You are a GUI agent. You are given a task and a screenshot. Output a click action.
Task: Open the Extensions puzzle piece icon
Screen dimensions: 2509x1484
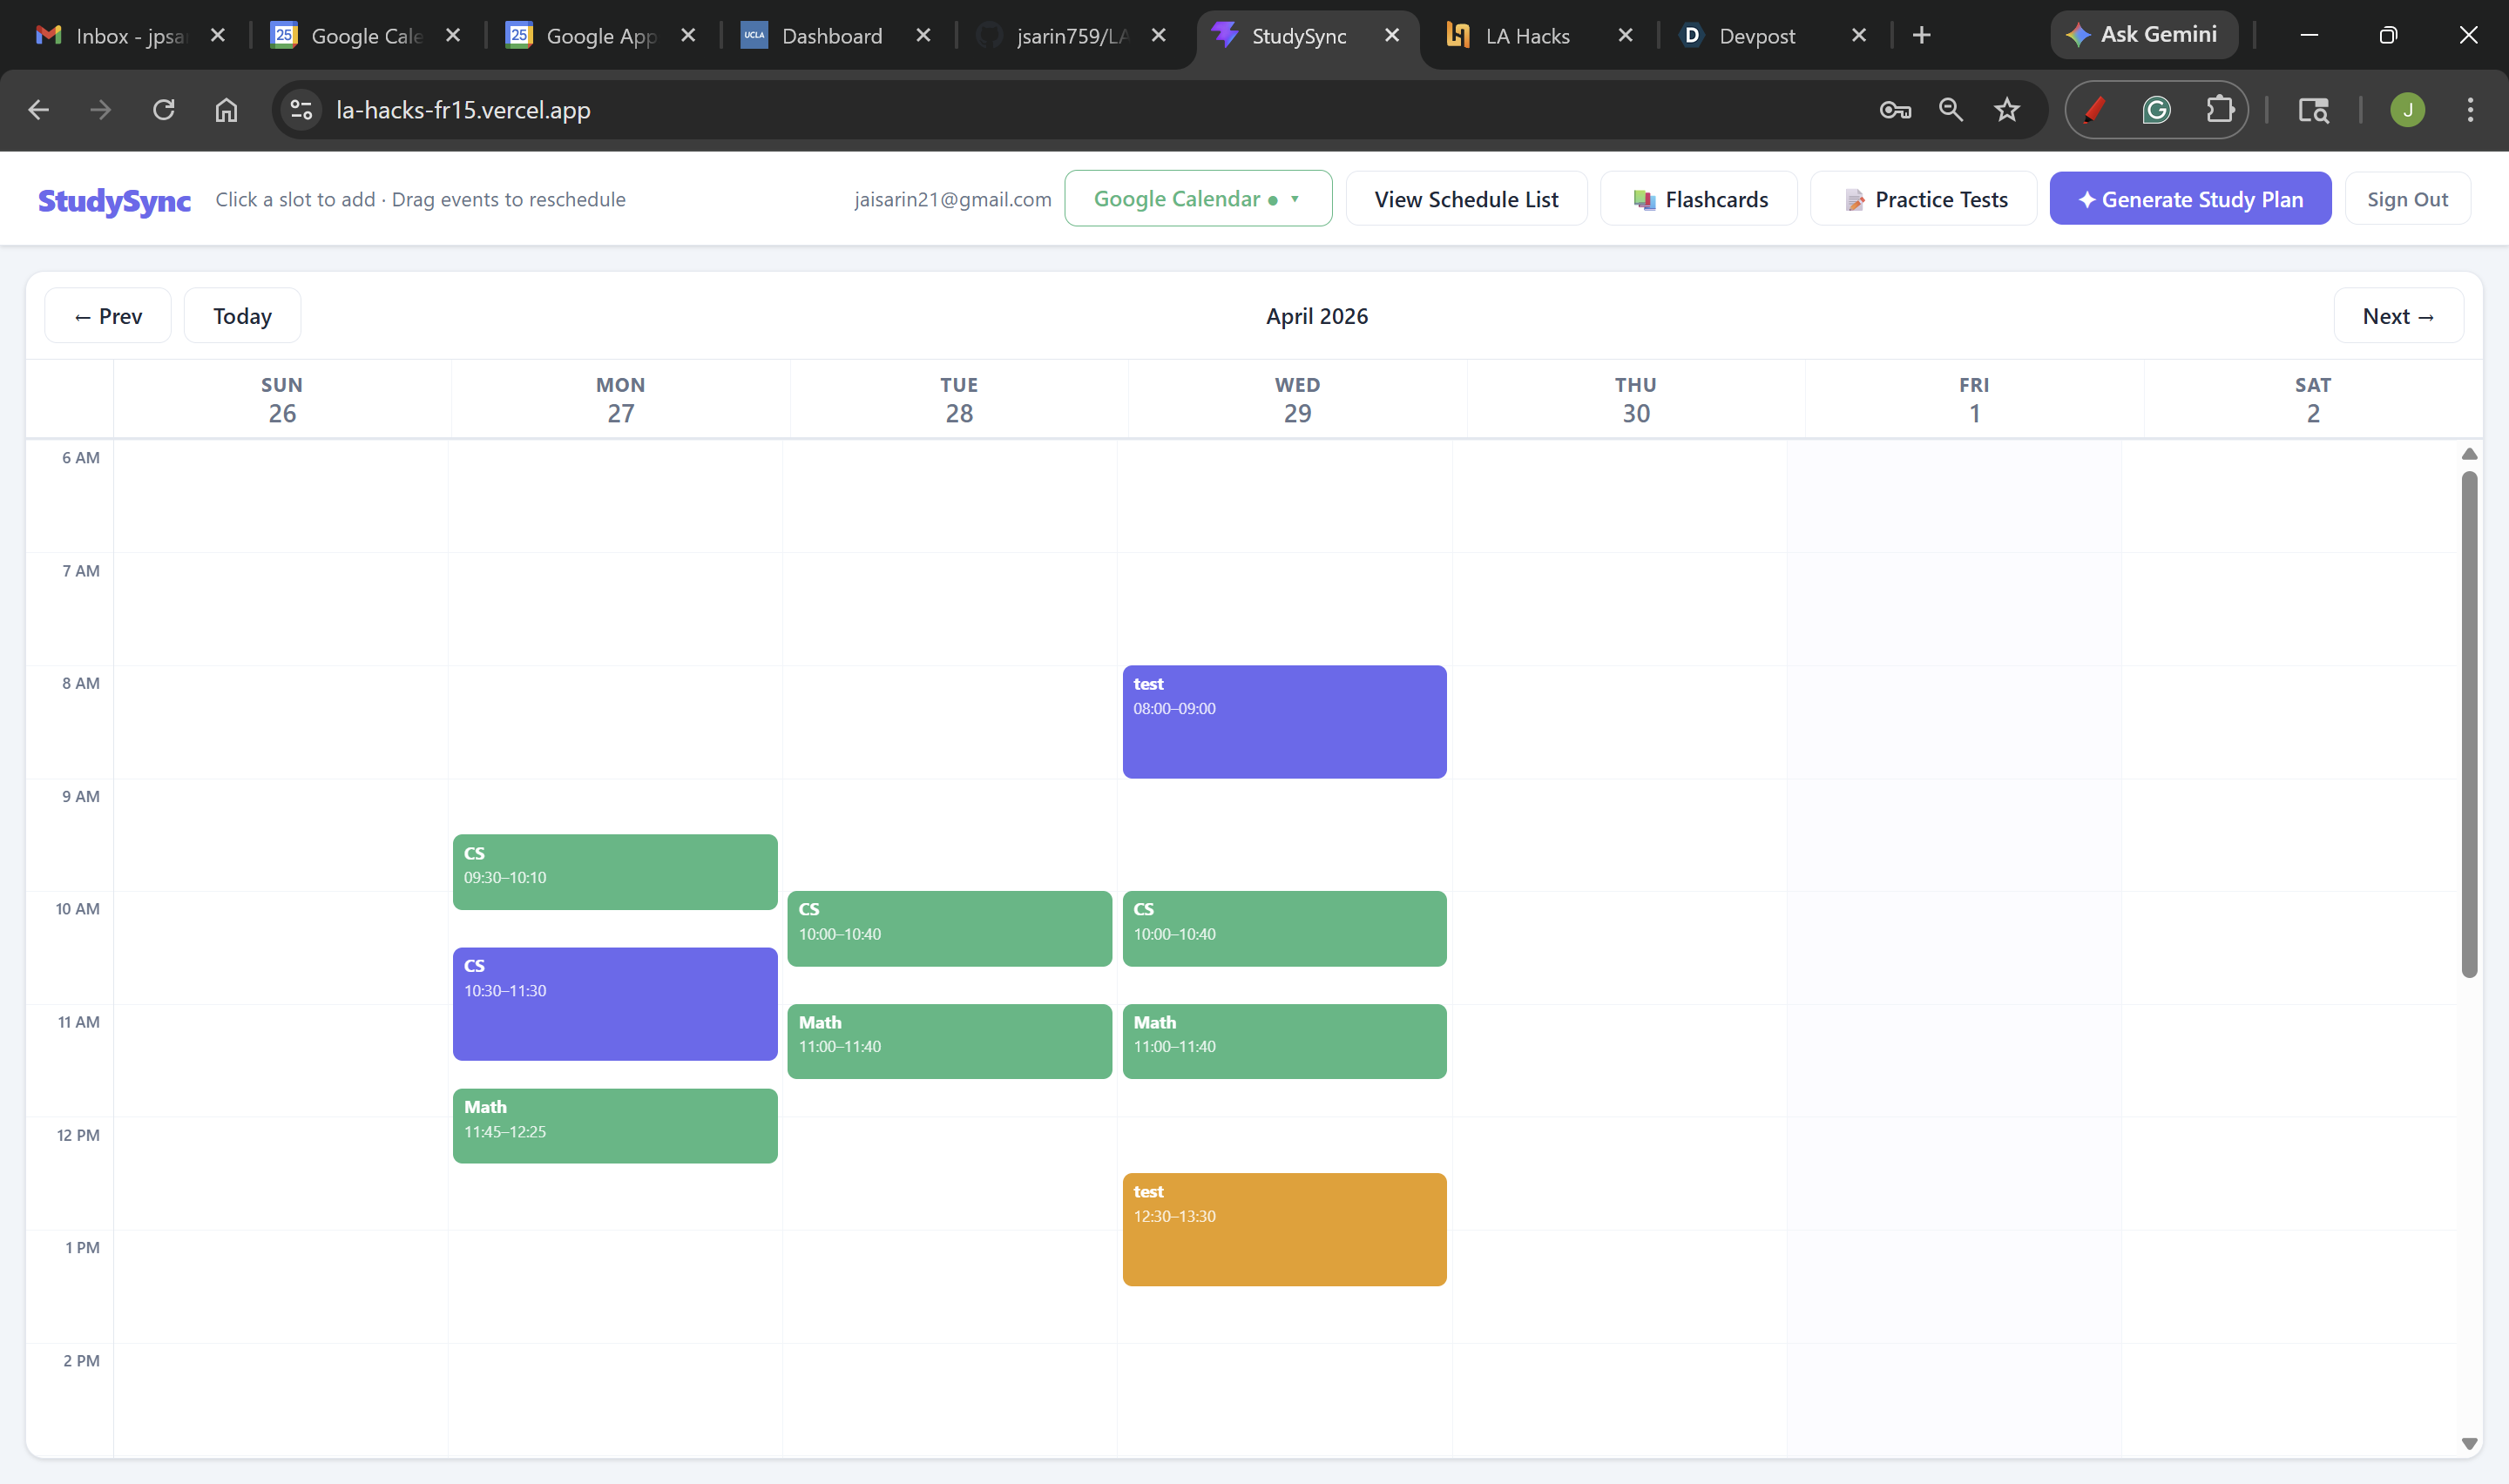coord(2220,110)
